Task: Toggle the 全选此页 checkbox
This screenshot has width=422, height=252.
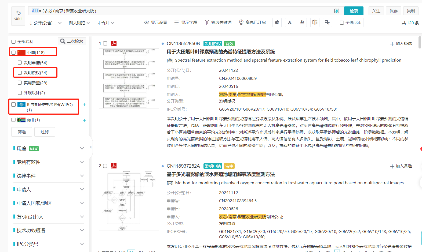Action: 342,22
